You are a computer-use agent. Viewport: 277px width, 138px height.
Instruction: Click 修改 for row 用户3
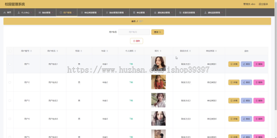point(247,101)
